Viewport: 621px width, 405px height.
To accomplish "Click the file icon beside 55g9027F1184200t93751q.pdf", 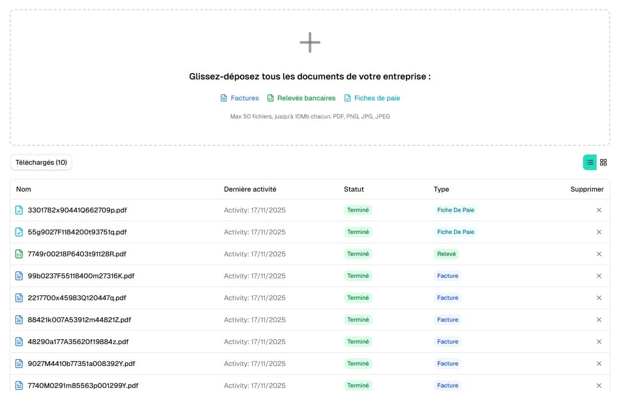I will click(x=19, y=232).
